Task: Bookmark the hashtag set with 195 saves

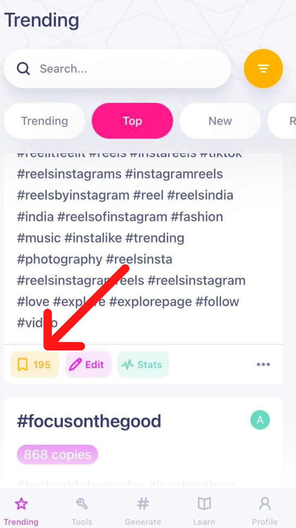Action: pos(35,365)
